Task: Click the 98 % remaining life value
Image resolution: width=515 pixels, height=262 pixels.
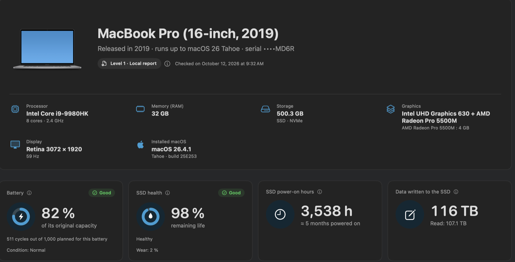Action: coord(188,213)
